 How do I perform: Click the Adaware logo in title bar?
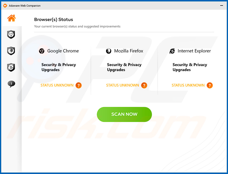pos(5,5)
